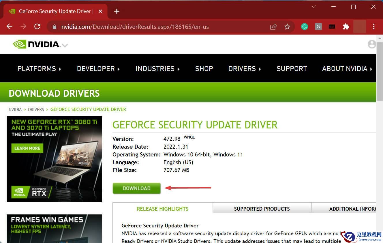Click the share page icon in address bar
Viewport: 383px width, 243px height.
(x=273, y=27)
